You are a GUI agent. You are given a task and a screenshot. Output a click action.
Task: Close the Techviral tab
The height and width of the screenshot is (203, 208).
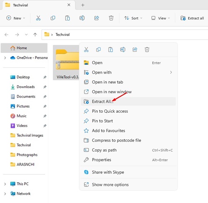pos(69,5)
